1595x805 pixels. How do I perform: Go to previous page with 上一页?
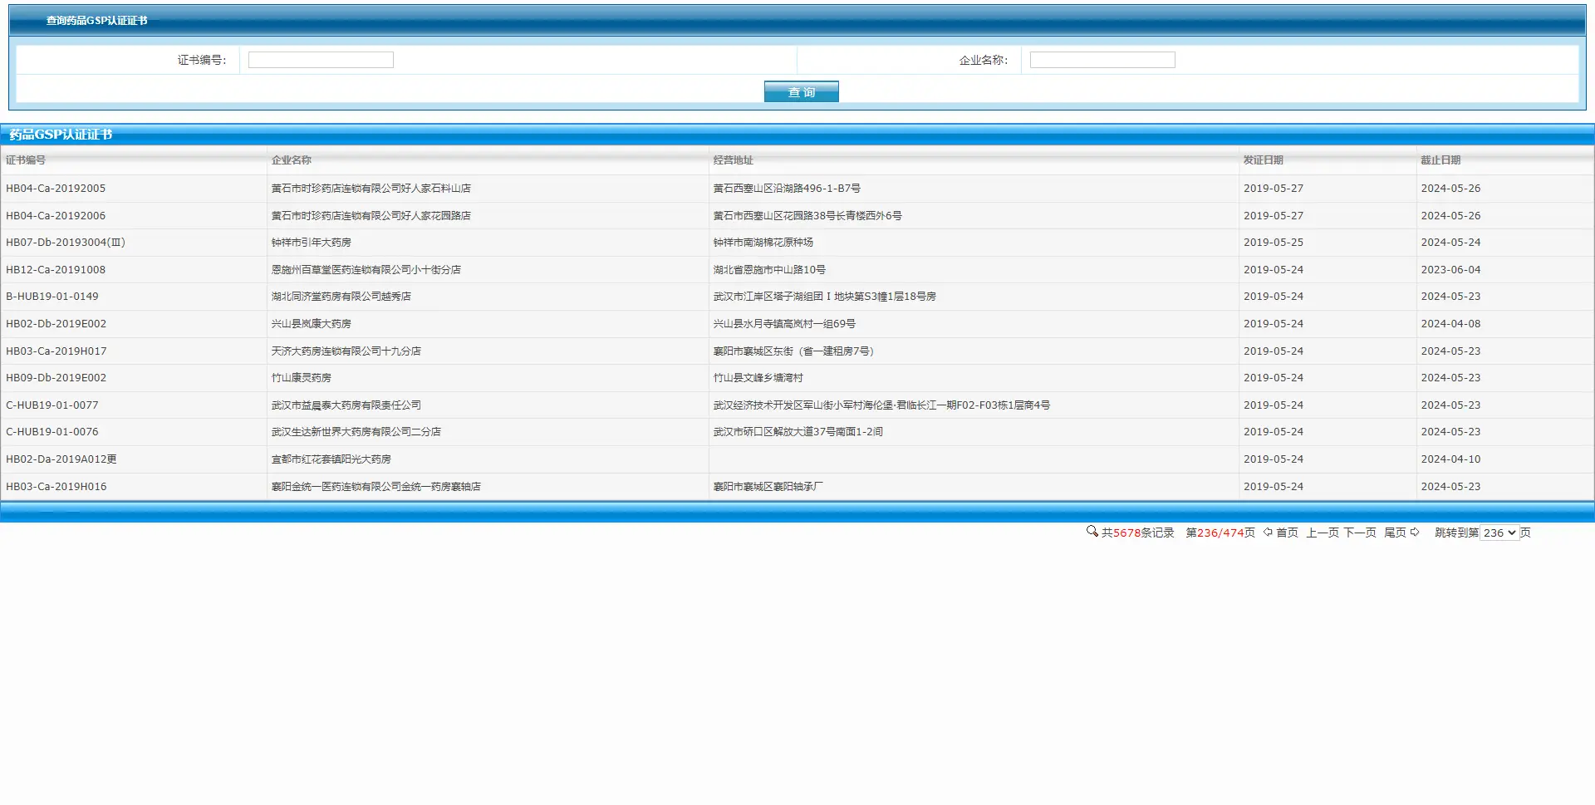point(1322,533)
